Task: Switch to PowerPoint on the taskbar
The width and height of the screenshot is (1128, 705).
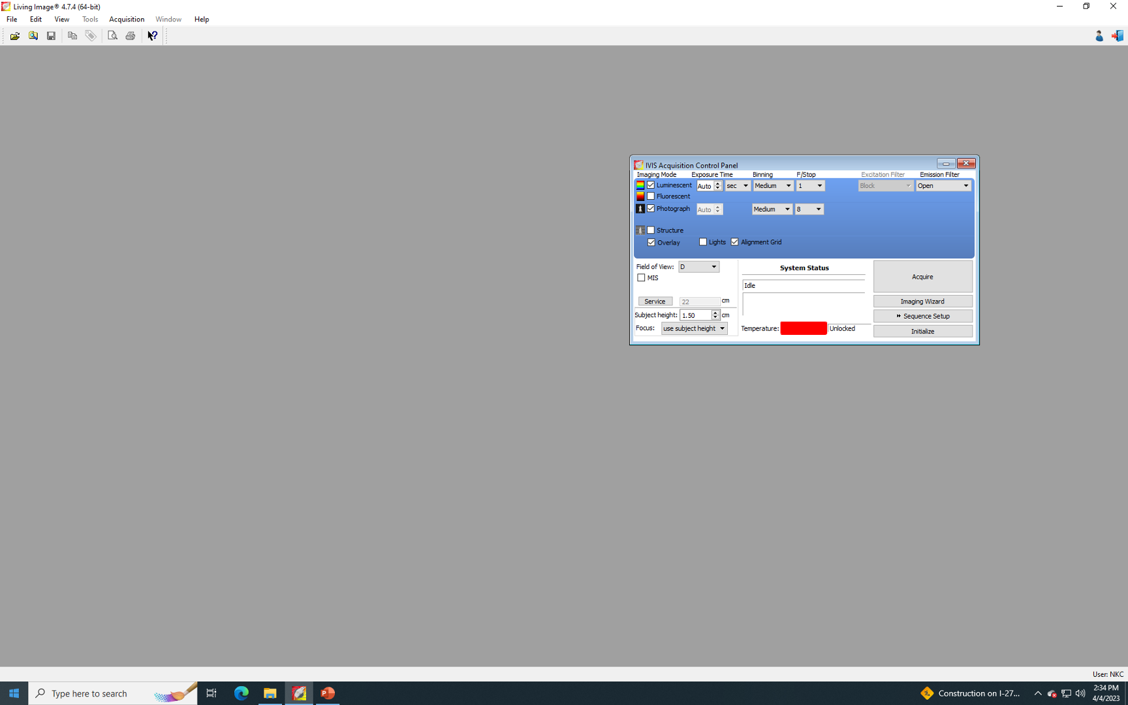Action: click(328, 693)
